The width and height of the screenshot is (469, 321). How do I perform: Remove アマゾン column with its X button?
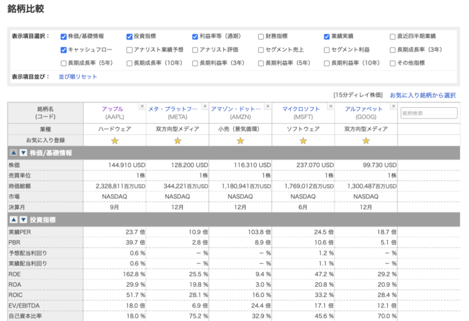(x=268, y=106)
